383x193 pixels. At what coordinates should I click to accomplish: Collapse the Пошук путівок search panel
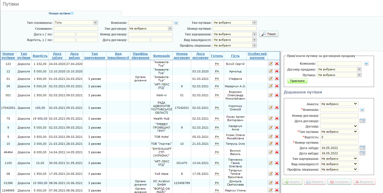tap(72, 13)
